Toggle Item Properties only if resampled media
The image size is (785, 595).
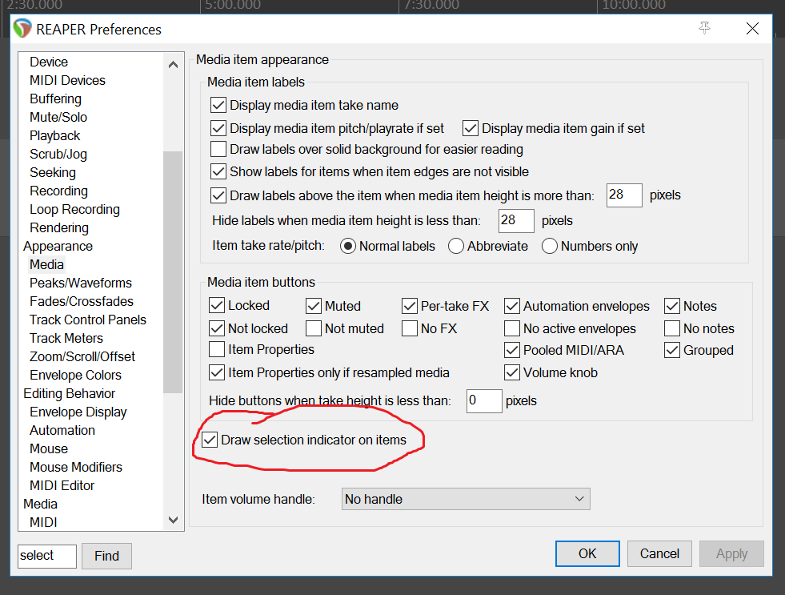[x=217, y=372]
